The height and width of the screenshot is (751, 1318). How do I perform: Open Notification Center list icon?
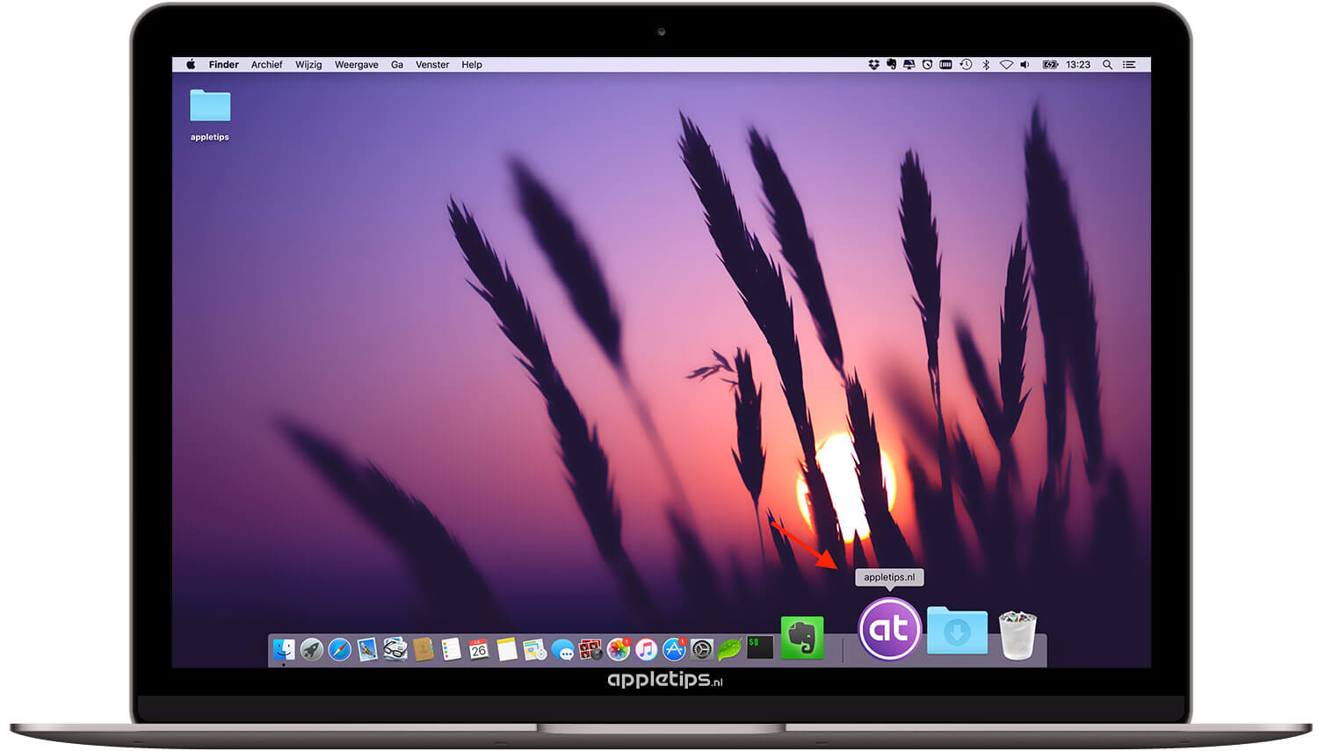pos(1130,65)
